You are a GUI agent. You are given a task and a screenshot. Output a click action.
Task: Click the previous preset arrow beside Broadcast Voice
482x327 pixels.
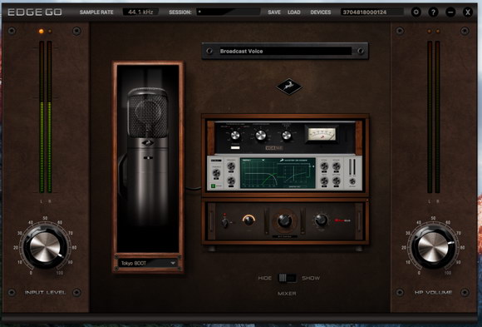tap(209, 51)
